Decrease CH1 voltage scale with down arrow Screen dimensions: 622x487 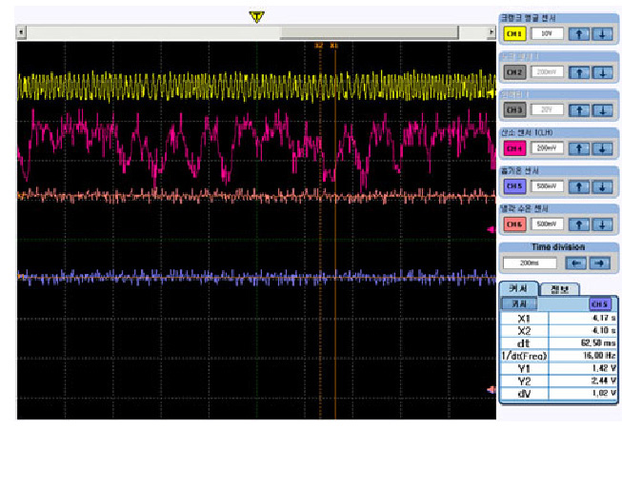point(602,34)
